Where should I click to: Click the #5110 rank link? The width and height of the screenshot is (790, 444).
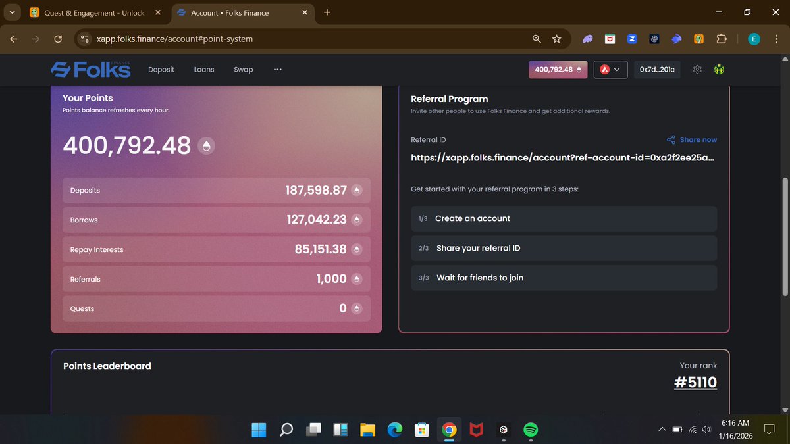tap(696, 382)
